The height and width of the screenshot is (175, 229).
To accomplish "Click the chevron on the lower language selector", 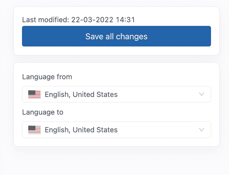I will [202, 130].
